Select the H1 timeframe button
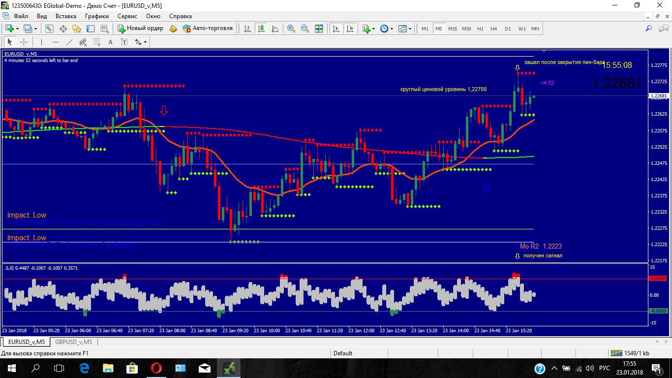Viewport: 672px width, 378px height. click(480, 29)
